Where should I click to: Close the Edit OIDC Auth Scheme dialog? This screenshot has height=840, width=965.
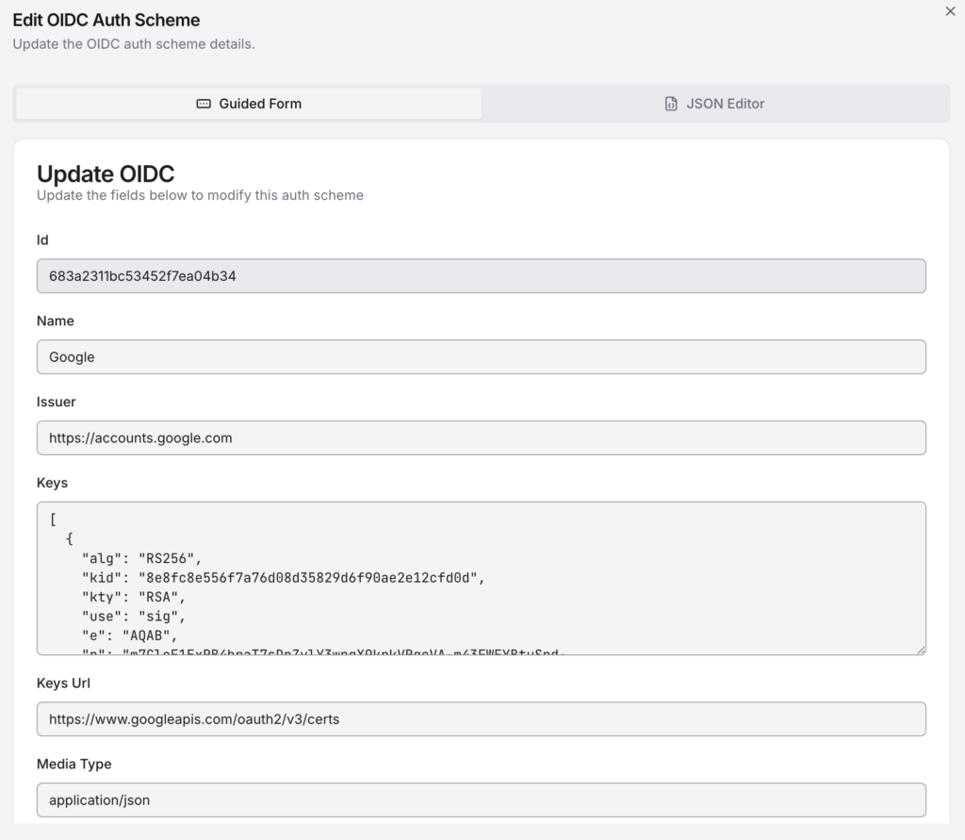coord(949,11)
